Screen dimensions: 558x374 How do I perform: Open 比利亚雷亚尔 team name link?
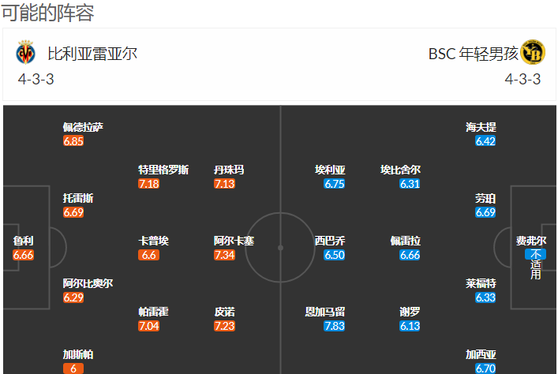tap(92, 54)
